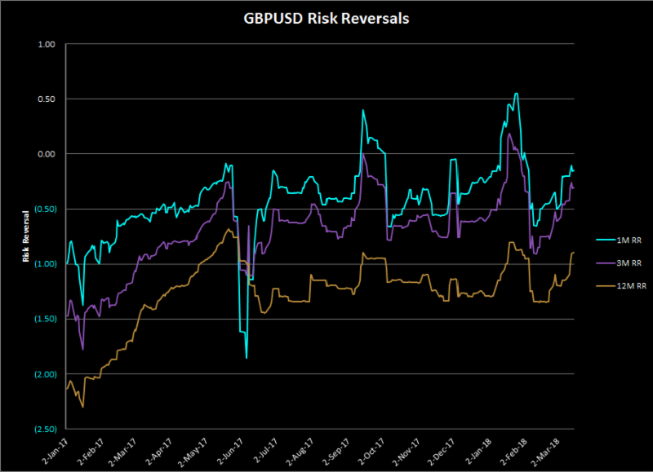Click the 12M RR legend label text
The image size is (653, 472).
[x=630, y=286]
